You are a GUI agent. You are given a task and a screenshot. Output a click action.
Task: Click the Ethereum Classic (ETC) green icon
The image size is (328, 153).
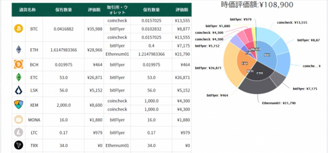point(18,77)
